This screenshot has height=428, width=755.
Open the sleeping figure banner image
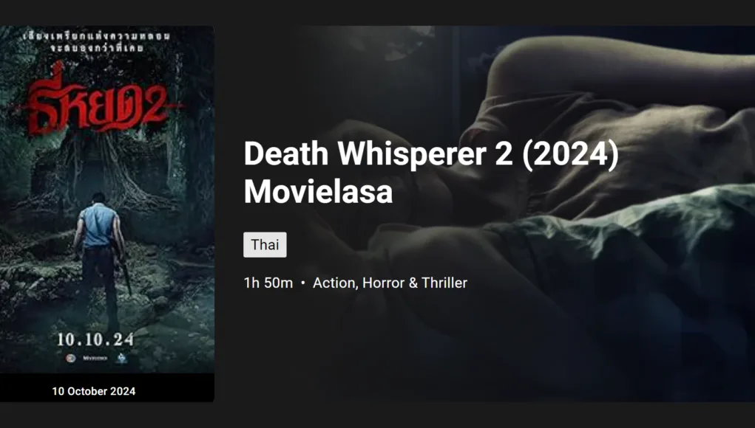[484, 214]
